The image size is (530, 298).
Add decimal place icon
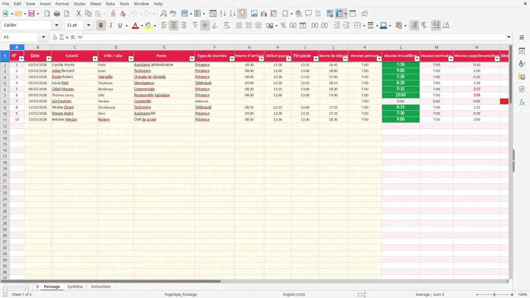pyautogui.click(x=314, y=26)
